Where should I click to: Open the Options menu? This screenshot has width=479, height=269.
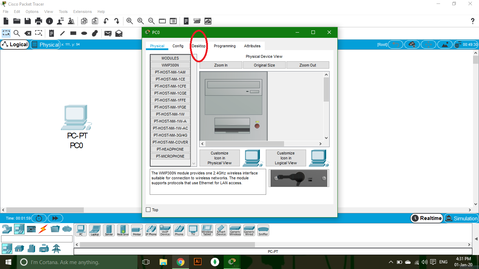click(32, 12)
